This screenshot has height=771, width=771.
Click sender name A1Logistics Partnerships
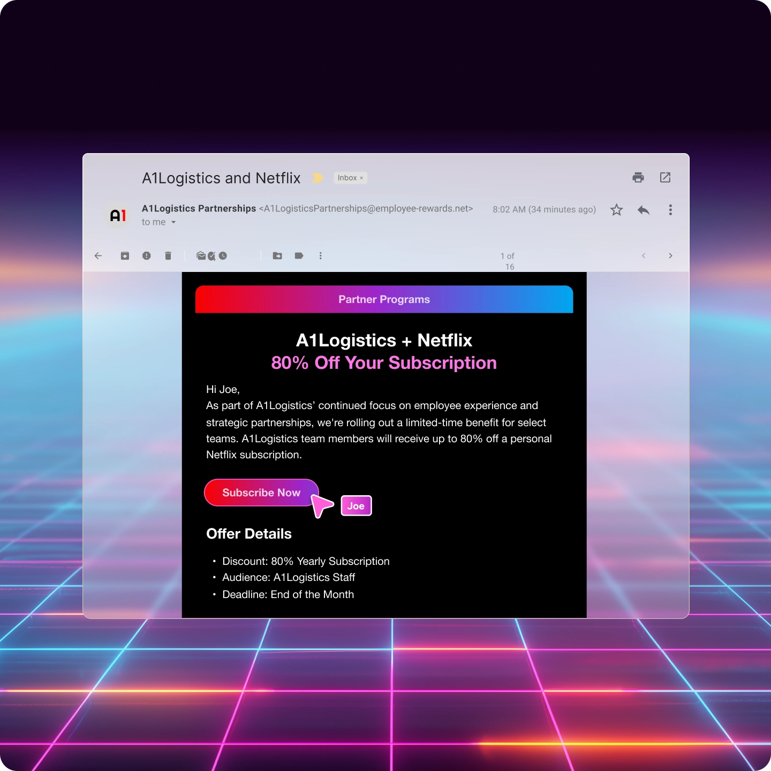click(x=199, y=208)
